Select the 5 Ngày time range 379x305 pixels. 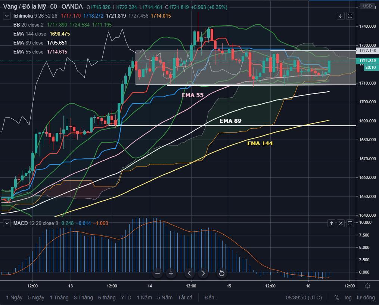pyautogui.click(x=36, y=298)
